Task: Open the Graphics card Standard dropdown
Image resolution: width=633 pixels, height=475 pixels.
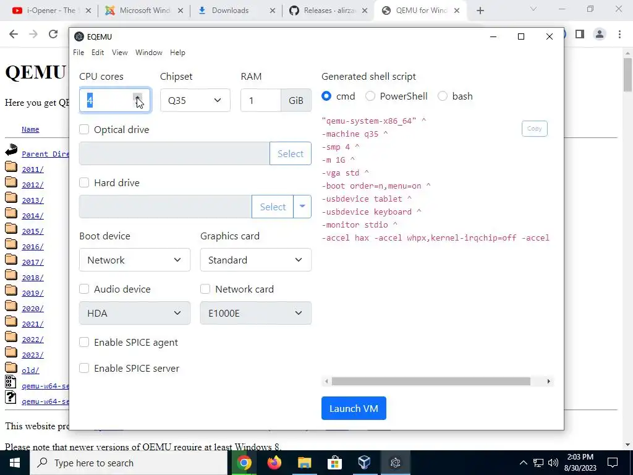Action: click(255, 260)
